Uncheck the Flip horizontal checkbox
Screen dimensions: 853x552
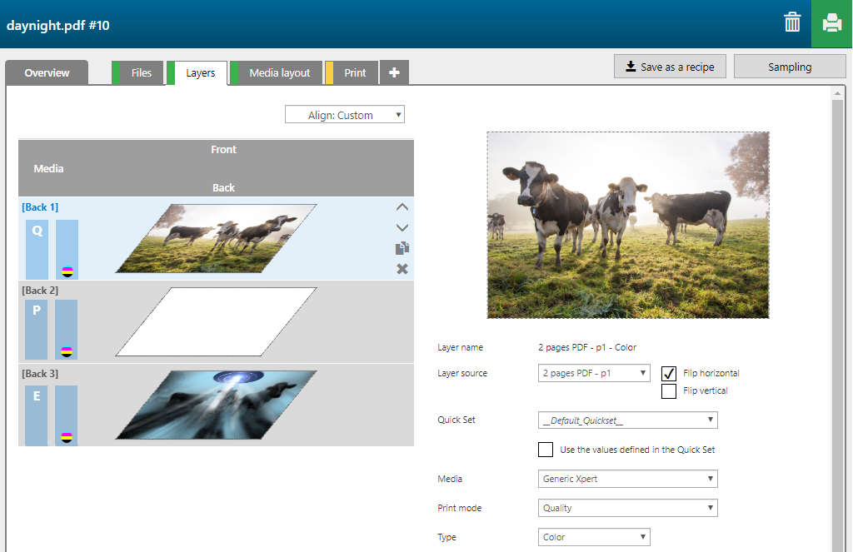tap(669, 373)
